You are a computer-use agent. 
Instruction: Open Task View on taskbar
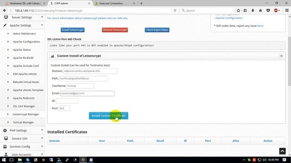(11, 160)
